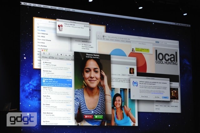Select Kelly Altick in the contacts list

41,37
